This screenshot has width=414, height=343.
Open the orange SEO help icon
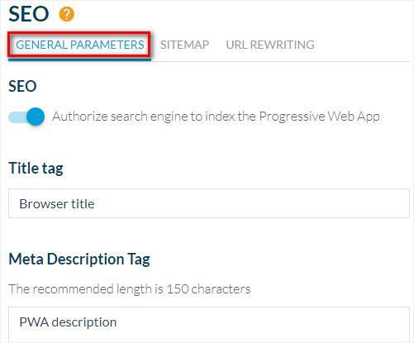67,14
